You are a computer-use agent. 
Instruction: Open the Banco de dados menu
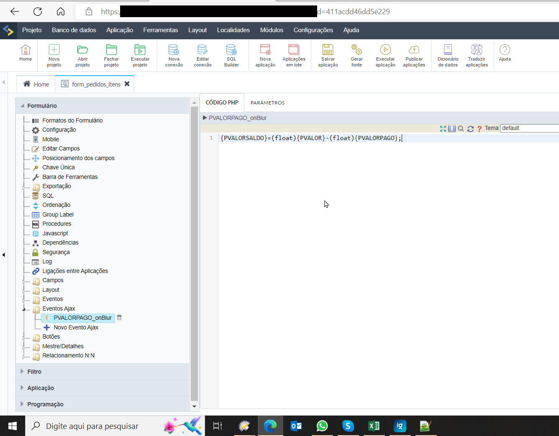[74, 30]
